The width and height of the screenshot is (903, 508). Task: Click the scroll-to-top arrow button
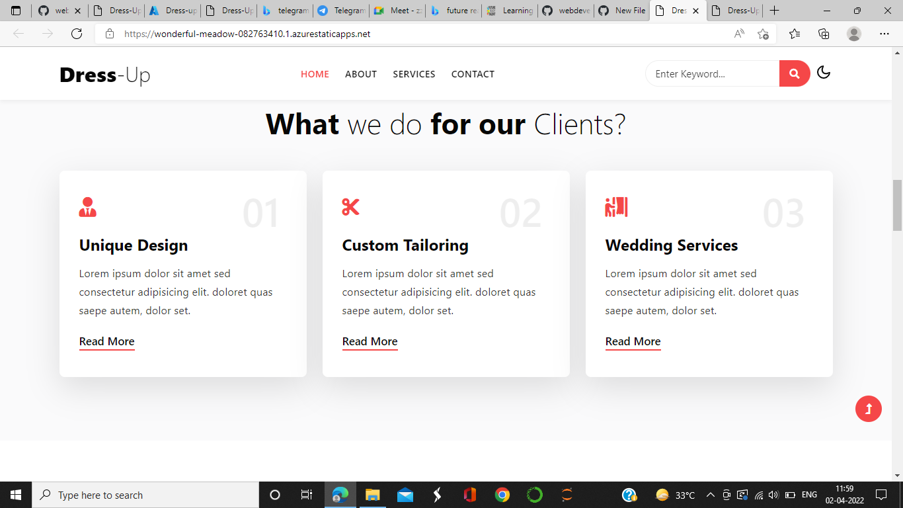[869, 409]
